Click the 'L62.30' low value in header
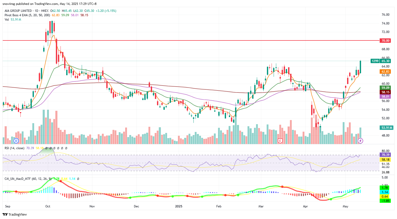Screen dimensions: 397x219 point(78,11)
